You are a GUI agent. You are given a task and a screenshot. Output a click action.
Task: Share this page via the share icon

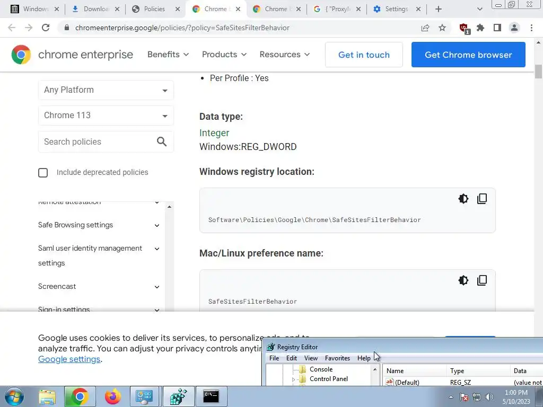point(425,28)
